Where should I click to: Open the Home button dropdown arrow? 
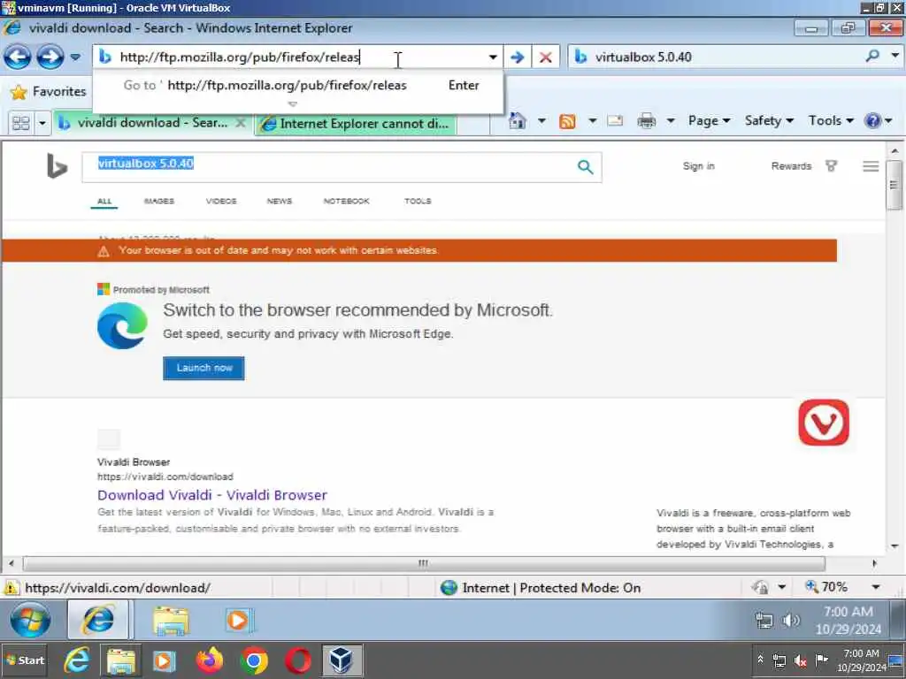tap(541, 120)
